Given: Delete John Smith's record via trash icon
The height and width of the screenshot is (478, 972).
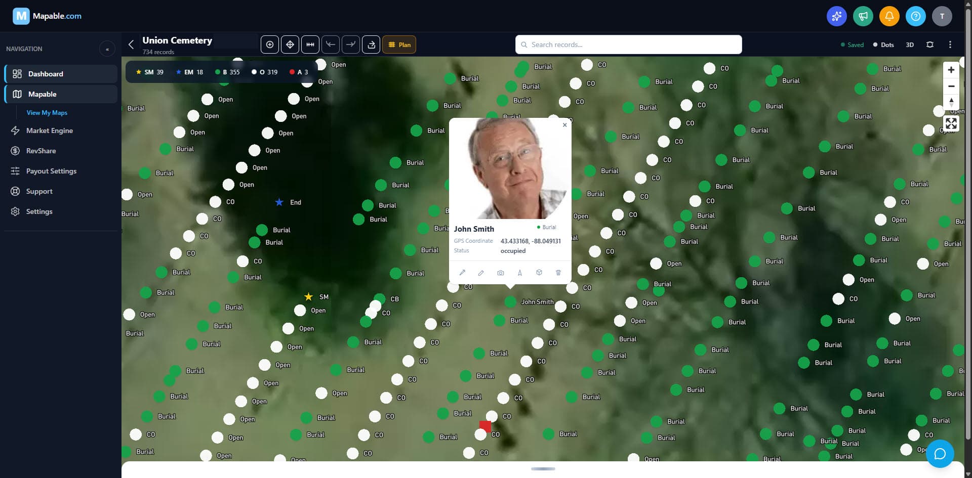Looking at the screenshot, I should (x=558, y=273).
